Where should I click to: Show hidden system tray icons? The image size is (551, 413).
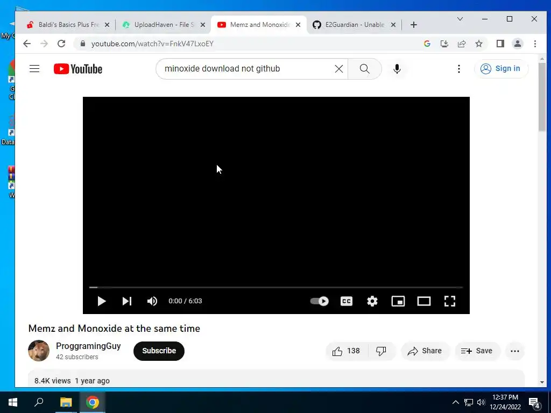[x=455, y=402]
